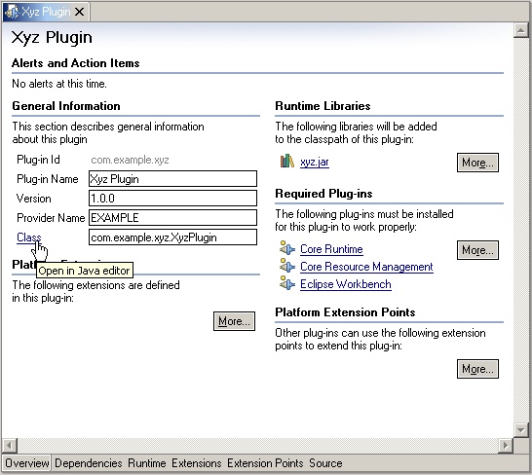This screenshot has width=532, height=475.
Task: Close the Xyz Plugin editor tab
Action: [x=79, y=12]
